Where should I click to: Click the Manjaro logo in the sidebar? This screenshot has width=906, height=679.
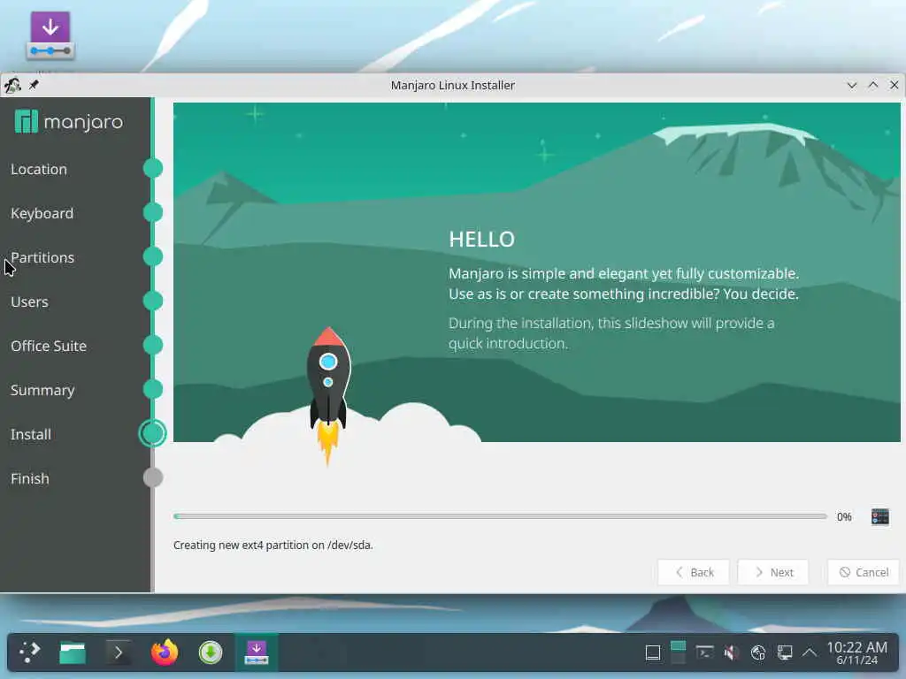click(69, 122)
